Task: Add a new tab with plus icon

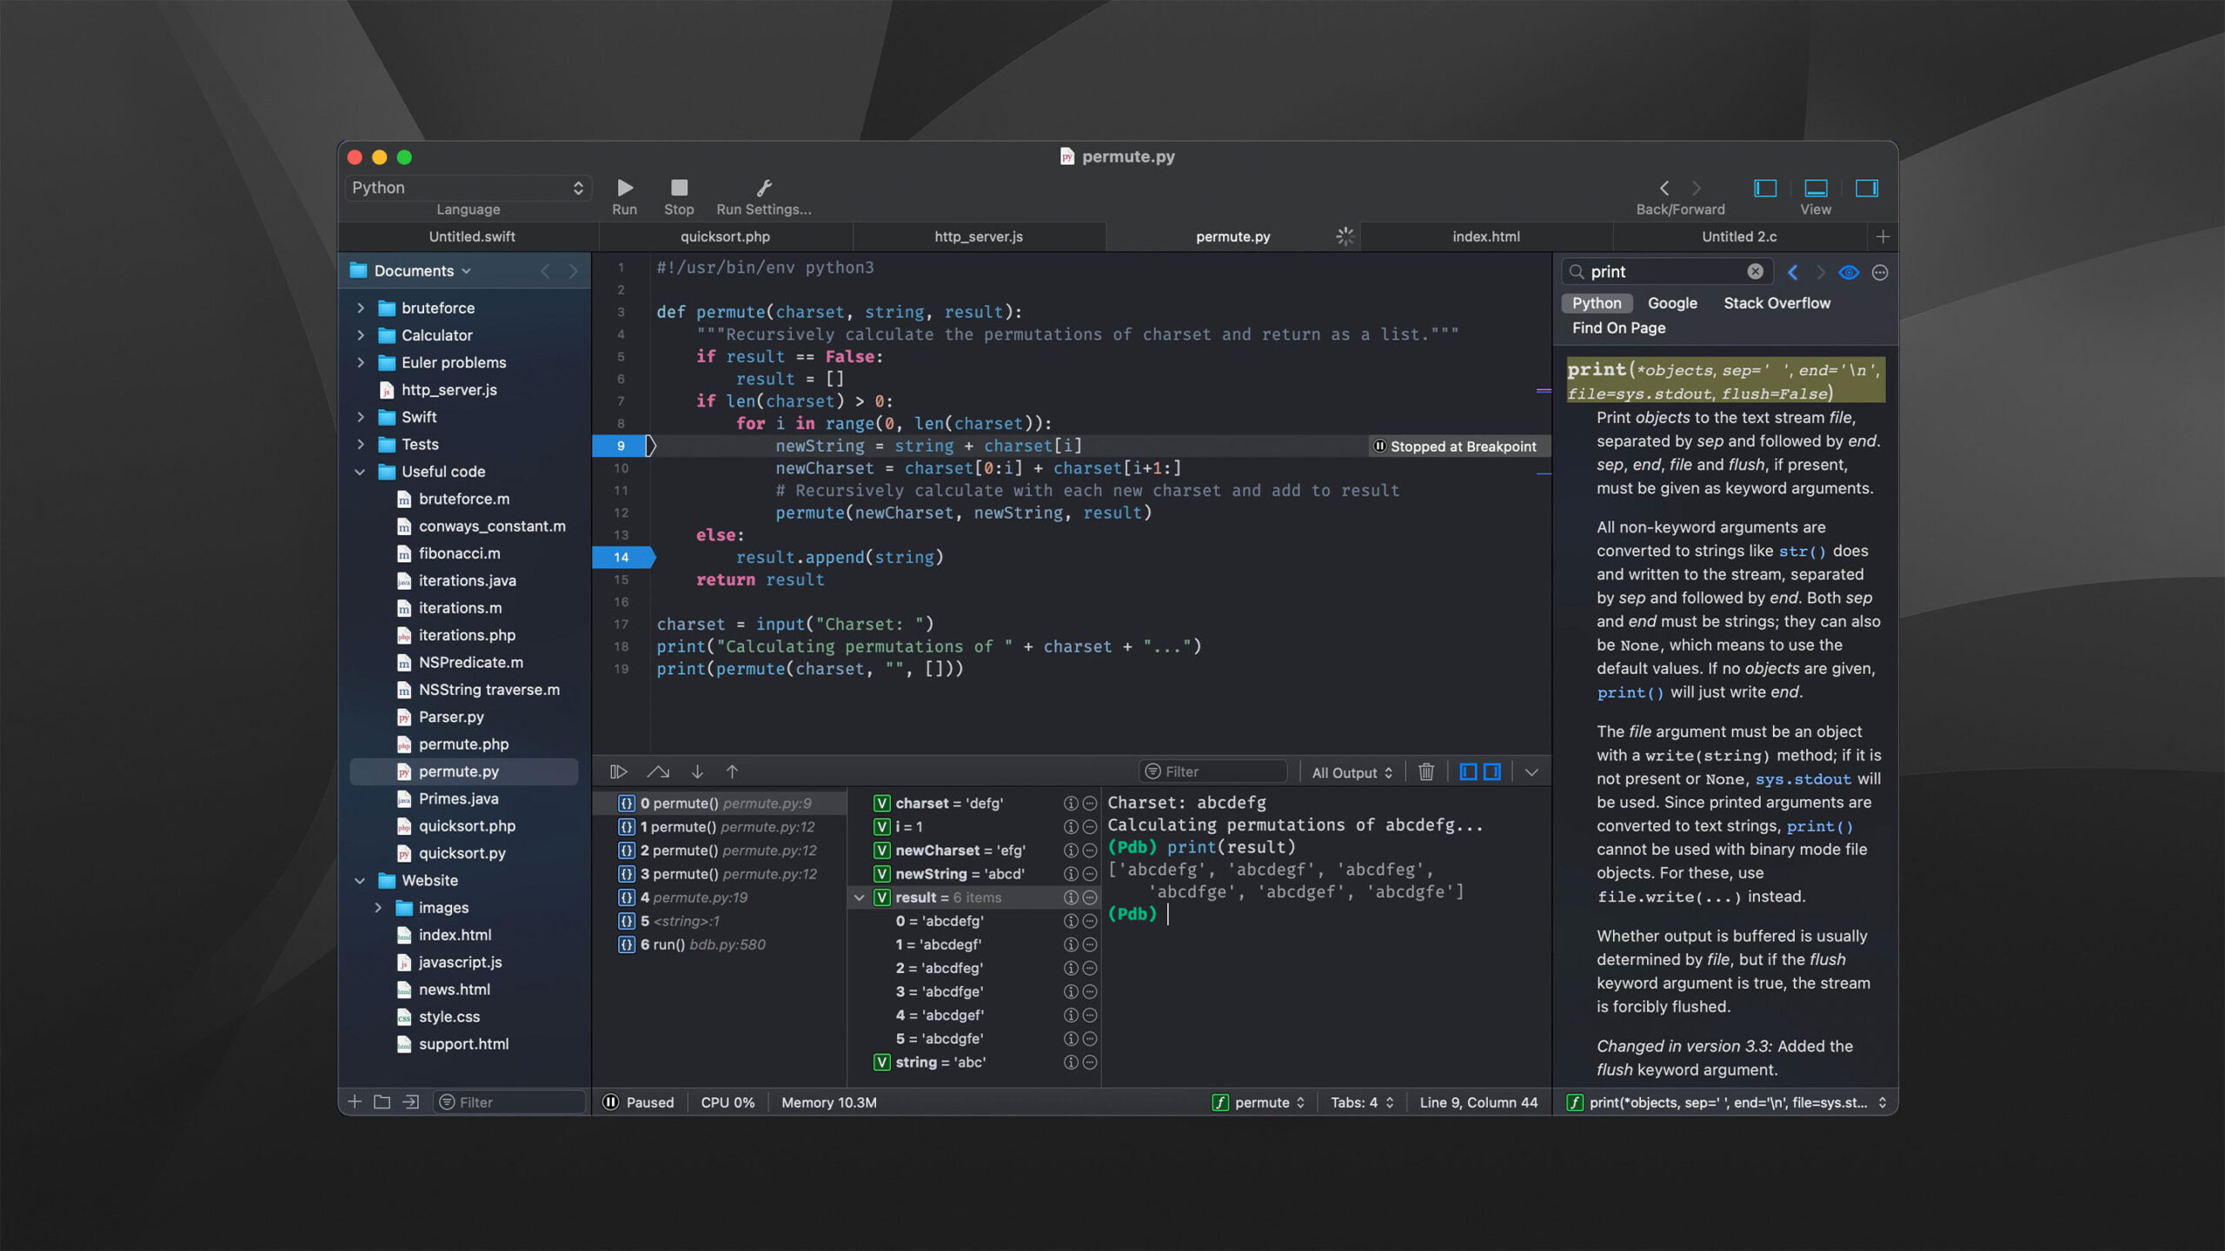Action: 1882,236
